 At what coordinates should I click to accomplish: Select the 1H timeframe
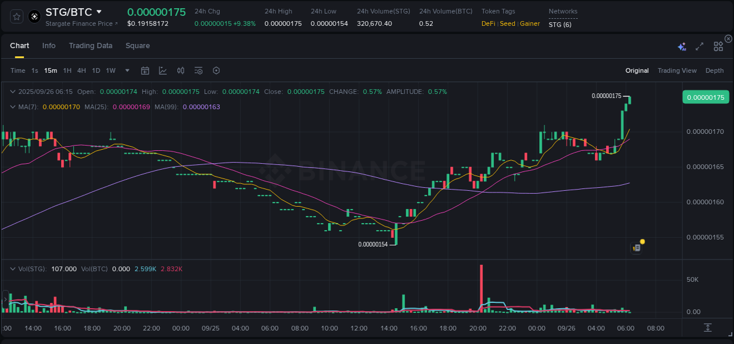point(66,70)
